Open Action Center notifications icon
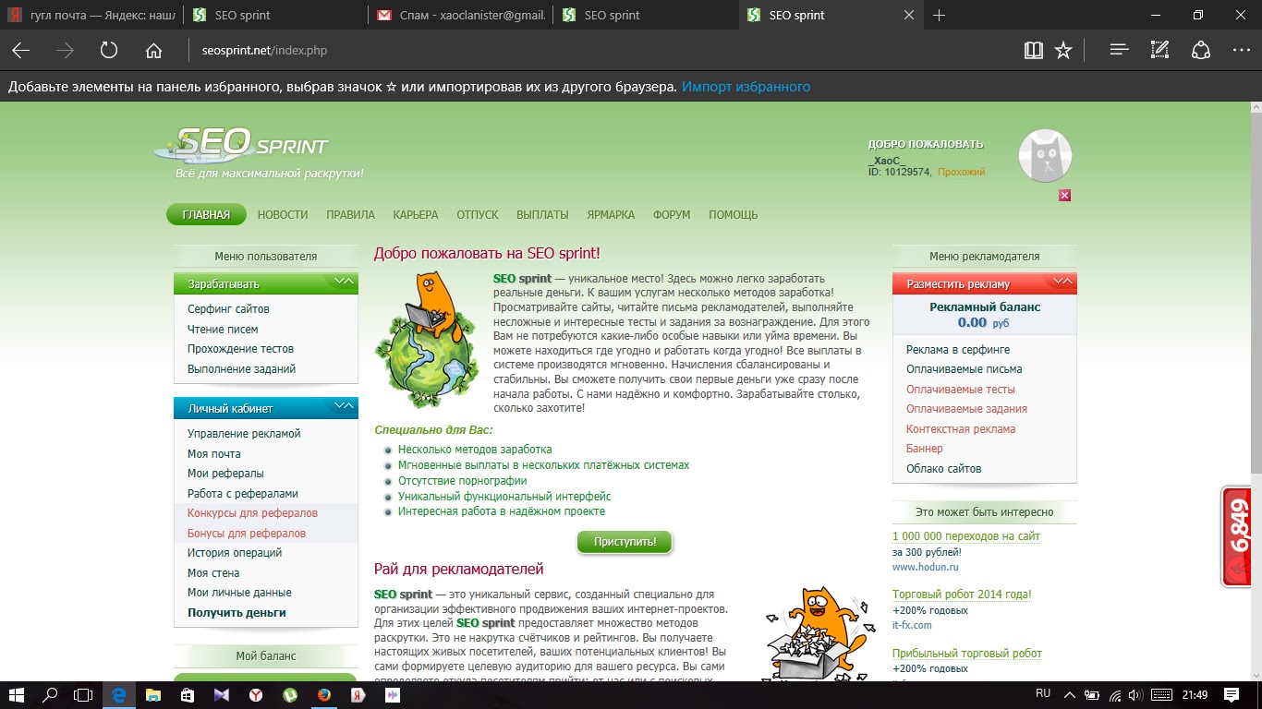Viewport: 1262px width, 709px height. coord(1231,694)
